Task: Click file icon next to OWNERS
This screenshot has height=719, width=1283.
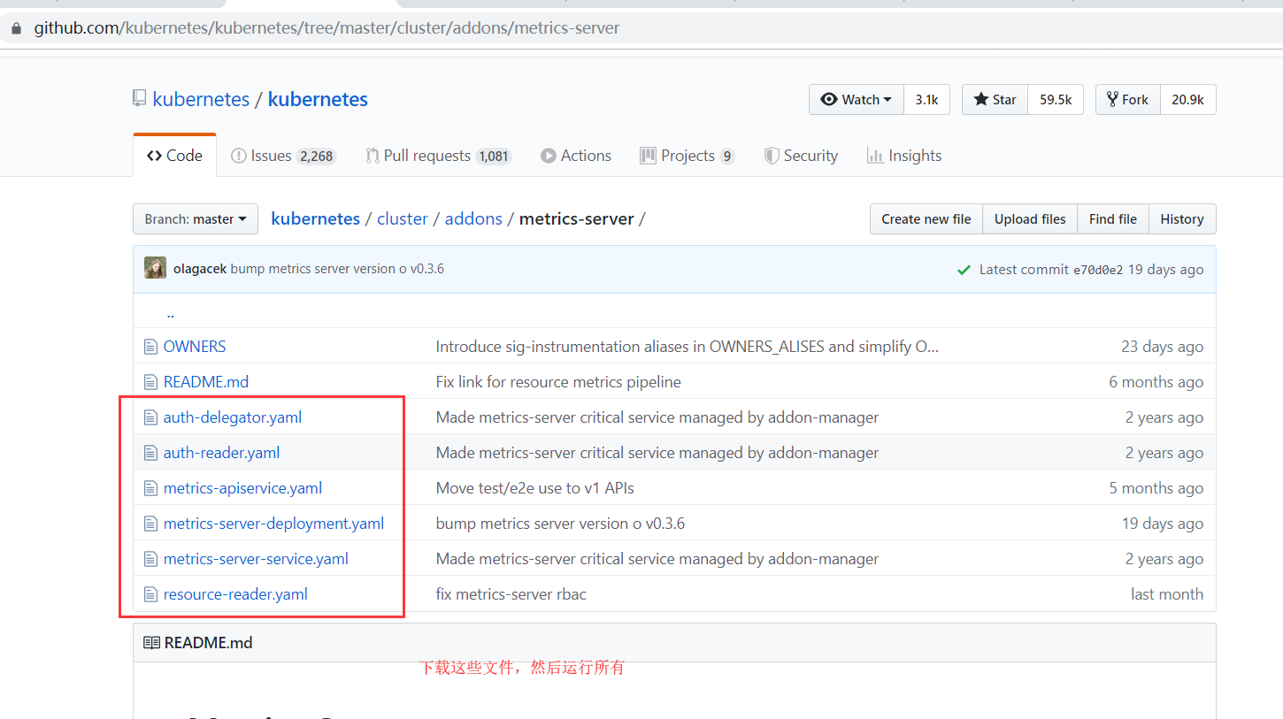Action: point(151,347)
